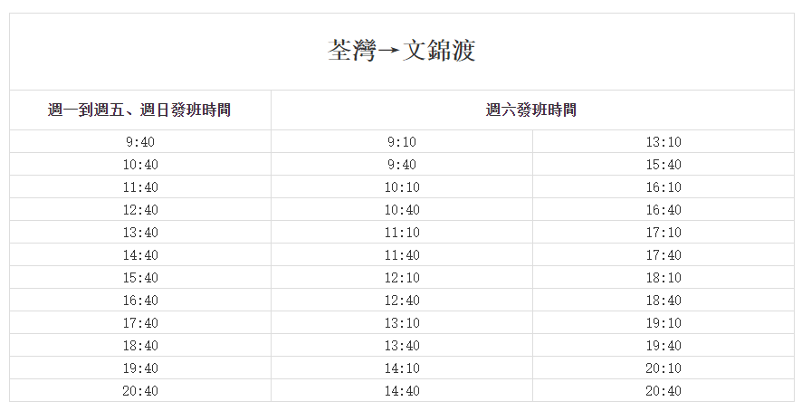Select 14:40 in the 週六發班時間 section
The height and width of the screenshot is (411, 802).
[401, 391]
